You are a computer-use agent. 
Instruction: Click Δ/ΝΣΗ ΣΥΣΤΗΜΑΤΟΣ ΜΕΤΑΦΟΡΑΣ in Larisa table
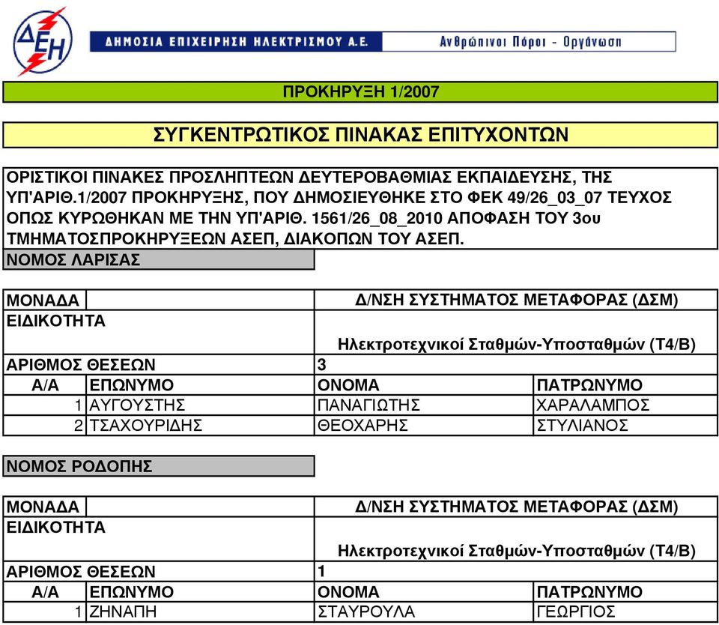[516, 300]
